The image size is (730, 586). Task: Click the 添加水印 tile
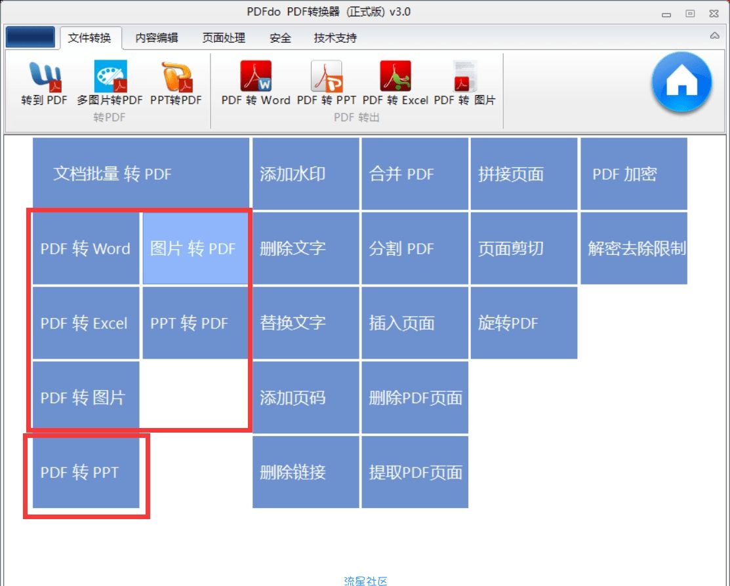coord(306,174)
